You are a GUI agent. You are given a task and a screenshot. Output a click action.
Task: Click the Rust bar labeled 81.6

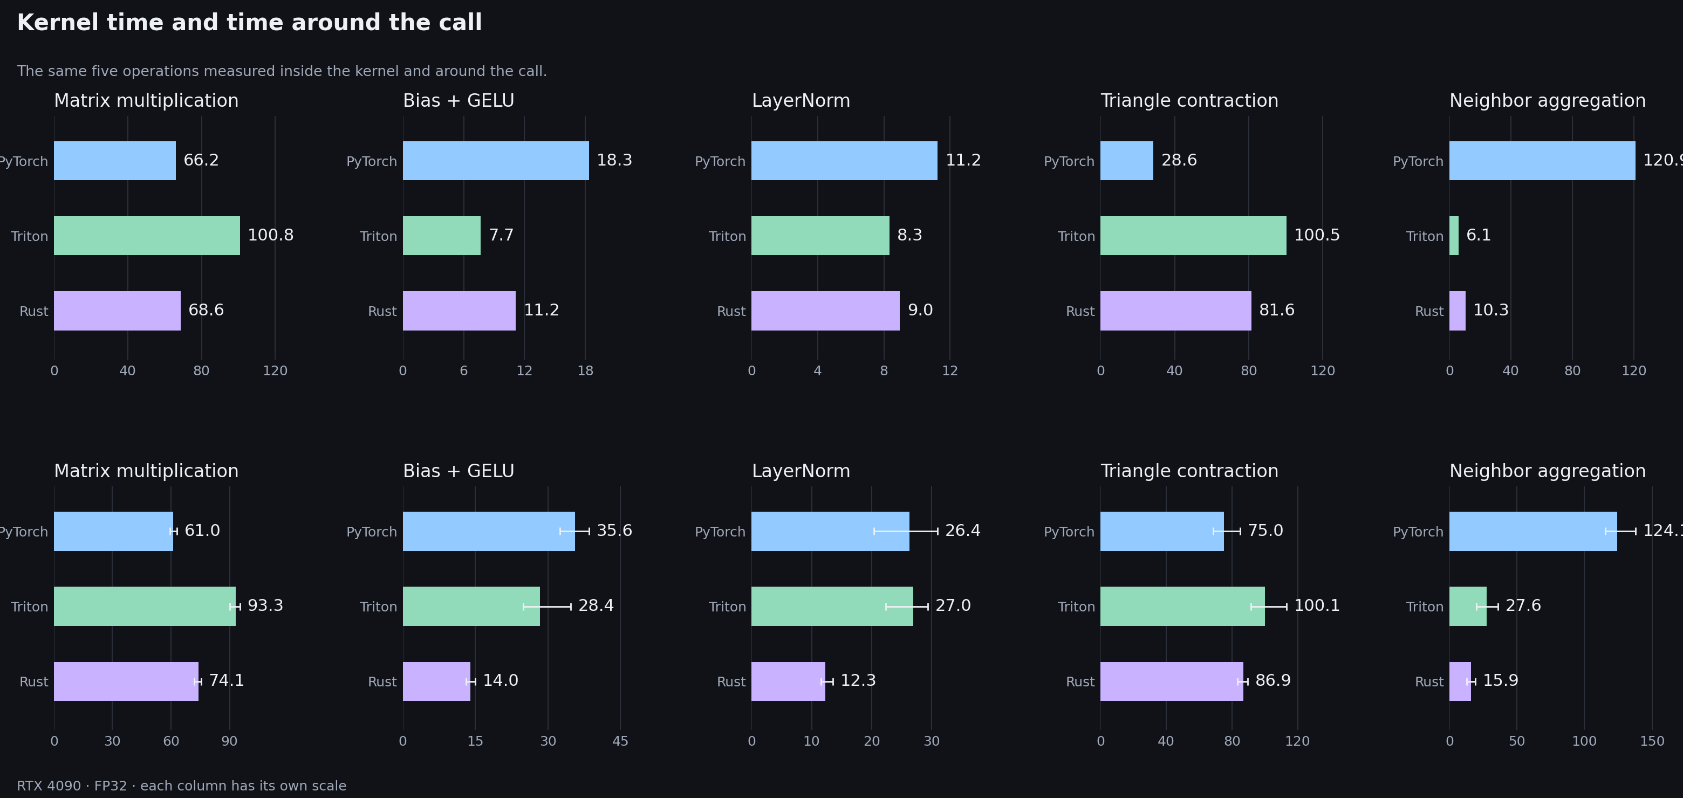[x=1176, y=311]
